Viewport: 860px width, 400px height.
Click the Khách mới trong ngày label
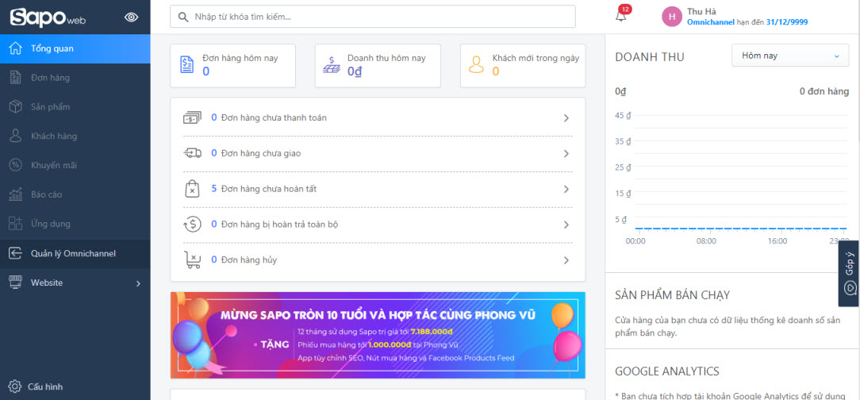536,58
